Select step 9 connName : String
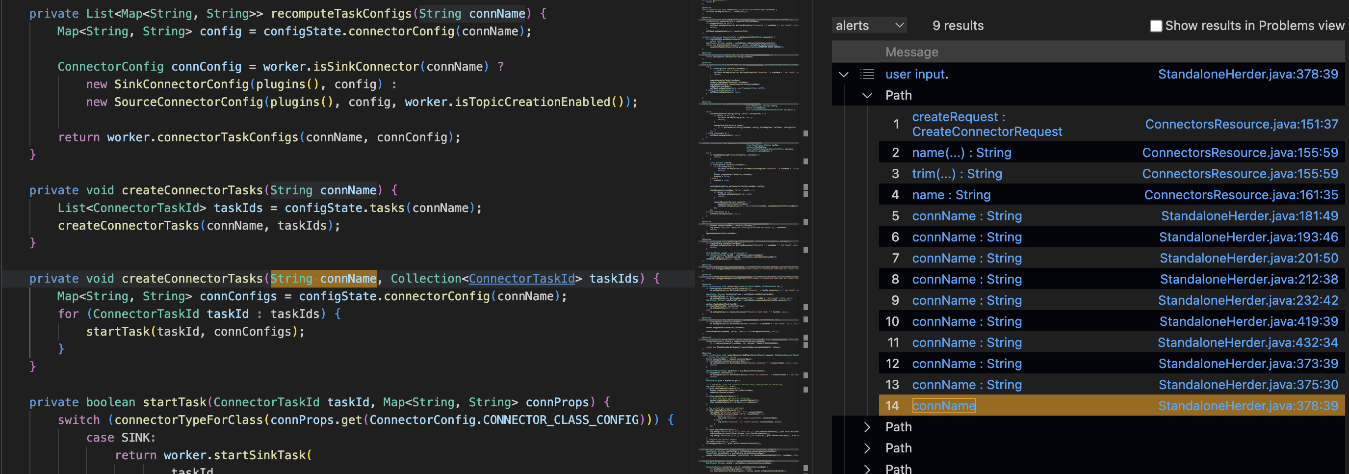1349x474 pixels. [x=967, y=300]
